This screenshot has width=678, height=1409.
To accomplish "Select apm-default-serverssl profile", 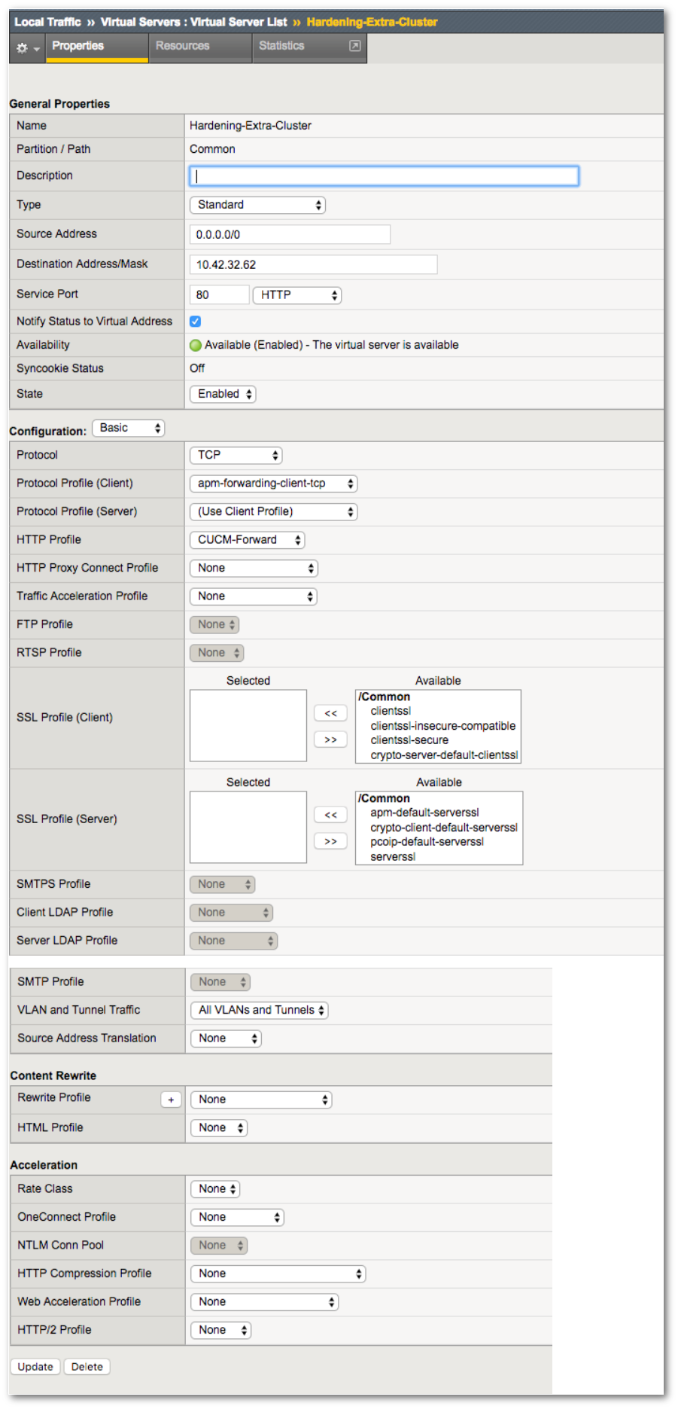I will pyautogui.click(x=424, y=813).
